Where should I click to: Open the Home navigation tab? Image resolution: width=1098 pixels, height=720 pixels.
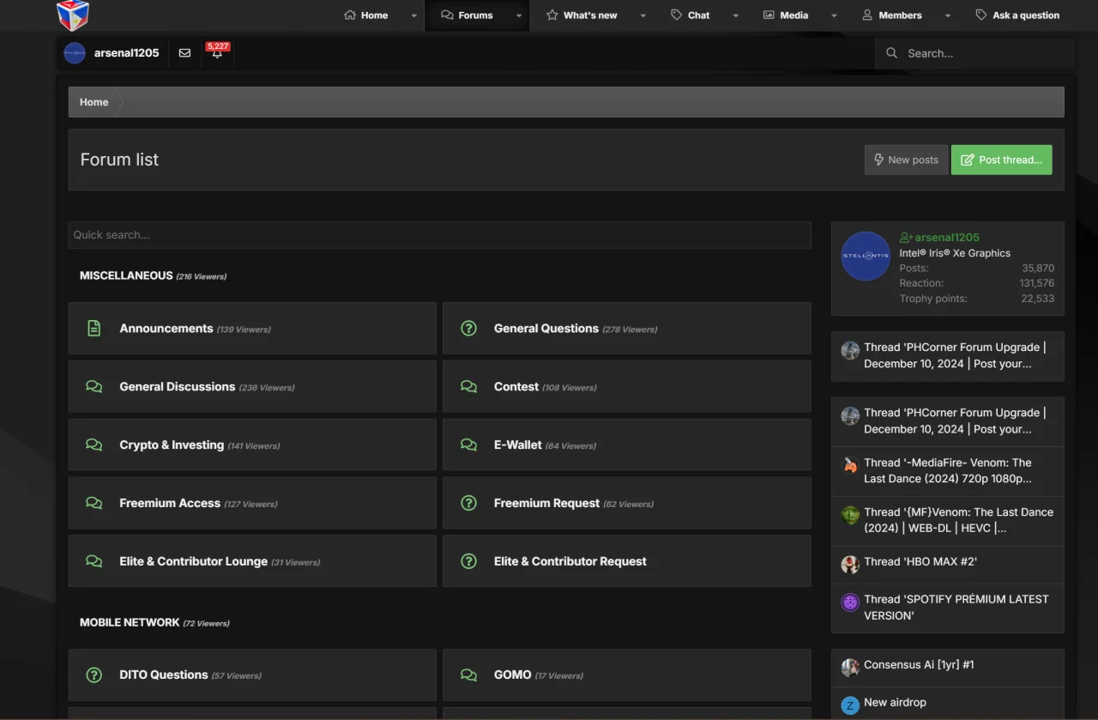point(366,15)
